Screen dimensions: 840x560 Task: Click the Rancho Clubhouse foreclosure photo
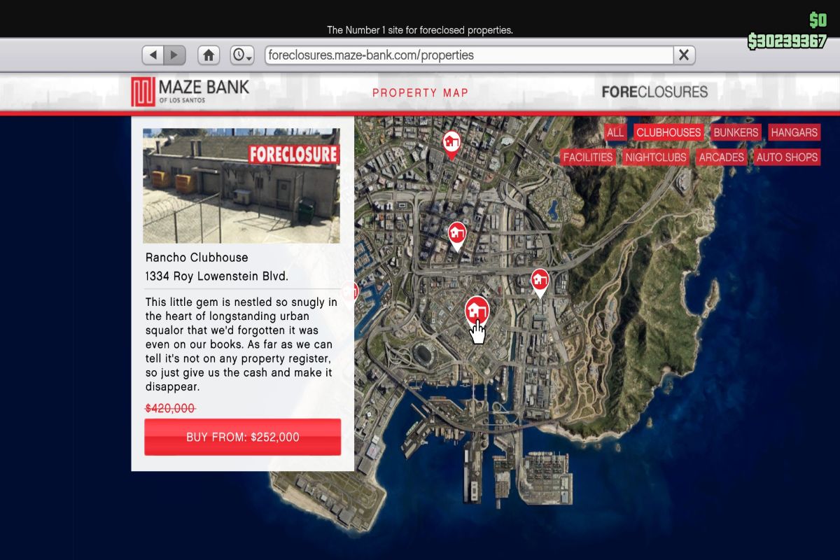click(242, 185)
